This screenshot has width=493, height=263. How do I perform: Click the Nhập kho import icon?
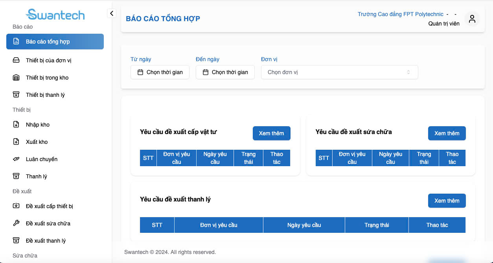click(16, 125)
